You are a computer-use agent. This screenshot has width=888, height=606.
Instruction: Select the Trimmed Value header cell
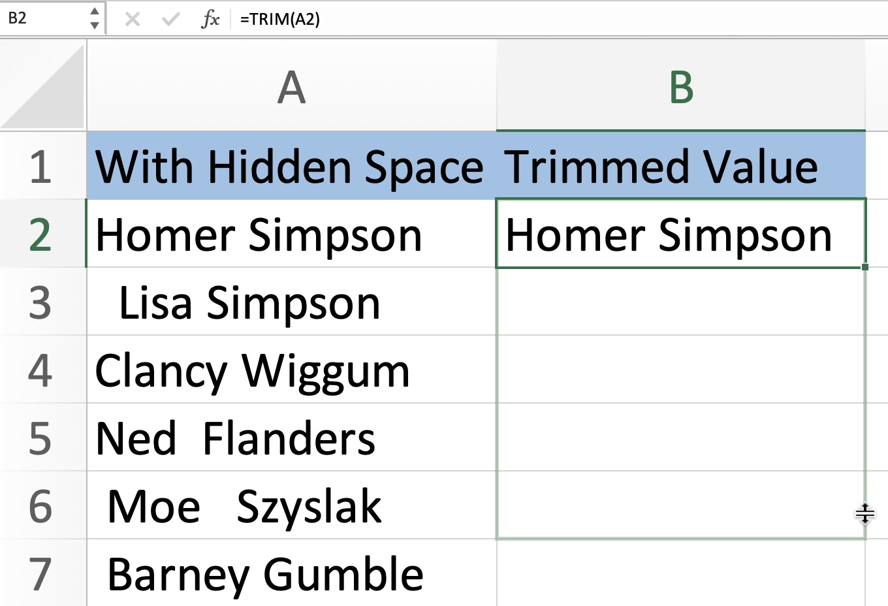tap(681, 166)
